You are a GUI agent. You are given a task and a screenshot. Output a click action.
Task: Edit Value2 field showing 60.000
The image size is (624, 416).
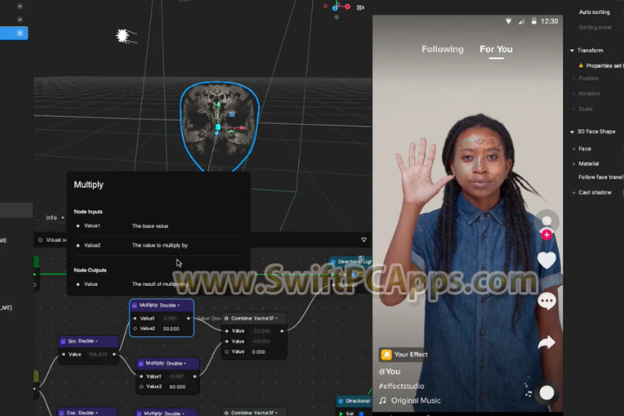(x=178, y=387)
